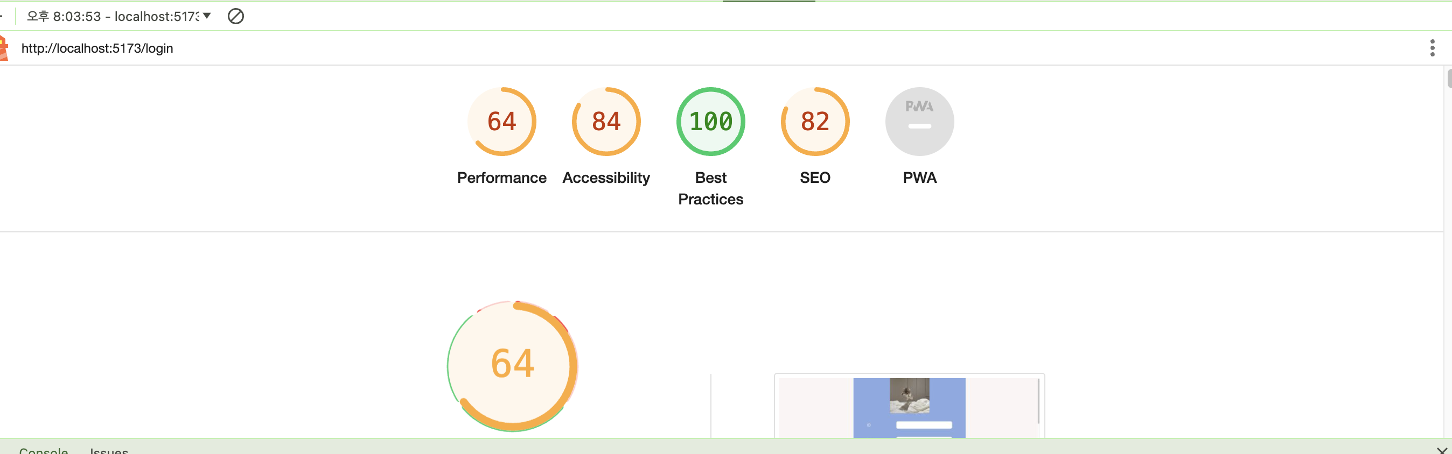Click the SEO text label
The image size is (1452, 454).
pos(814,178)
